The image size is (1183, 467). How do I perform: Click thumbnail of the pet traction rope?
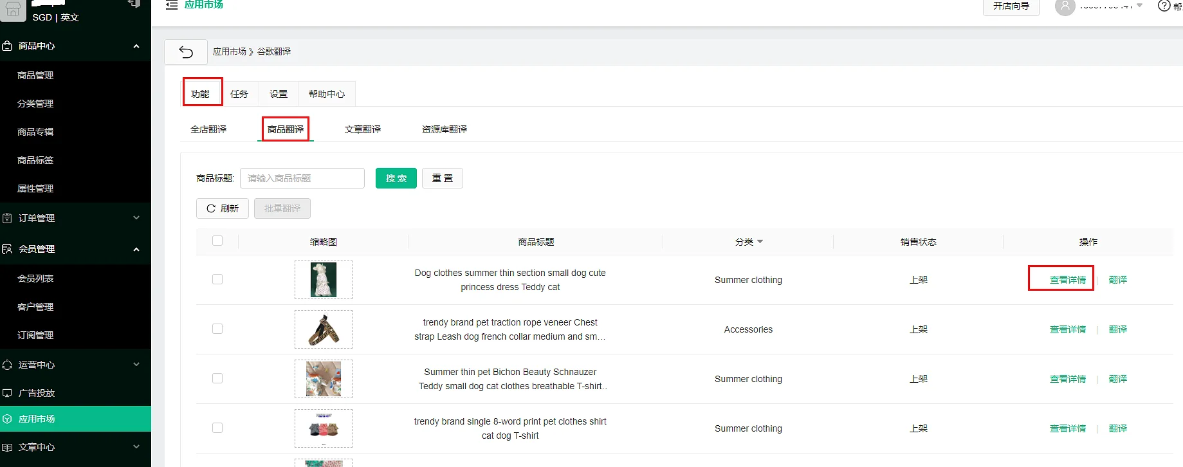pyautogui.click(x=324, y=329)
